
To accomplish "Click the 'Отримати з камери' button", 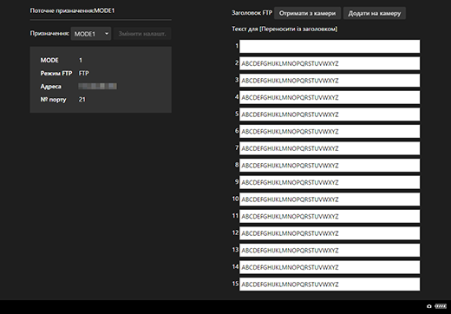I will 307,13.
